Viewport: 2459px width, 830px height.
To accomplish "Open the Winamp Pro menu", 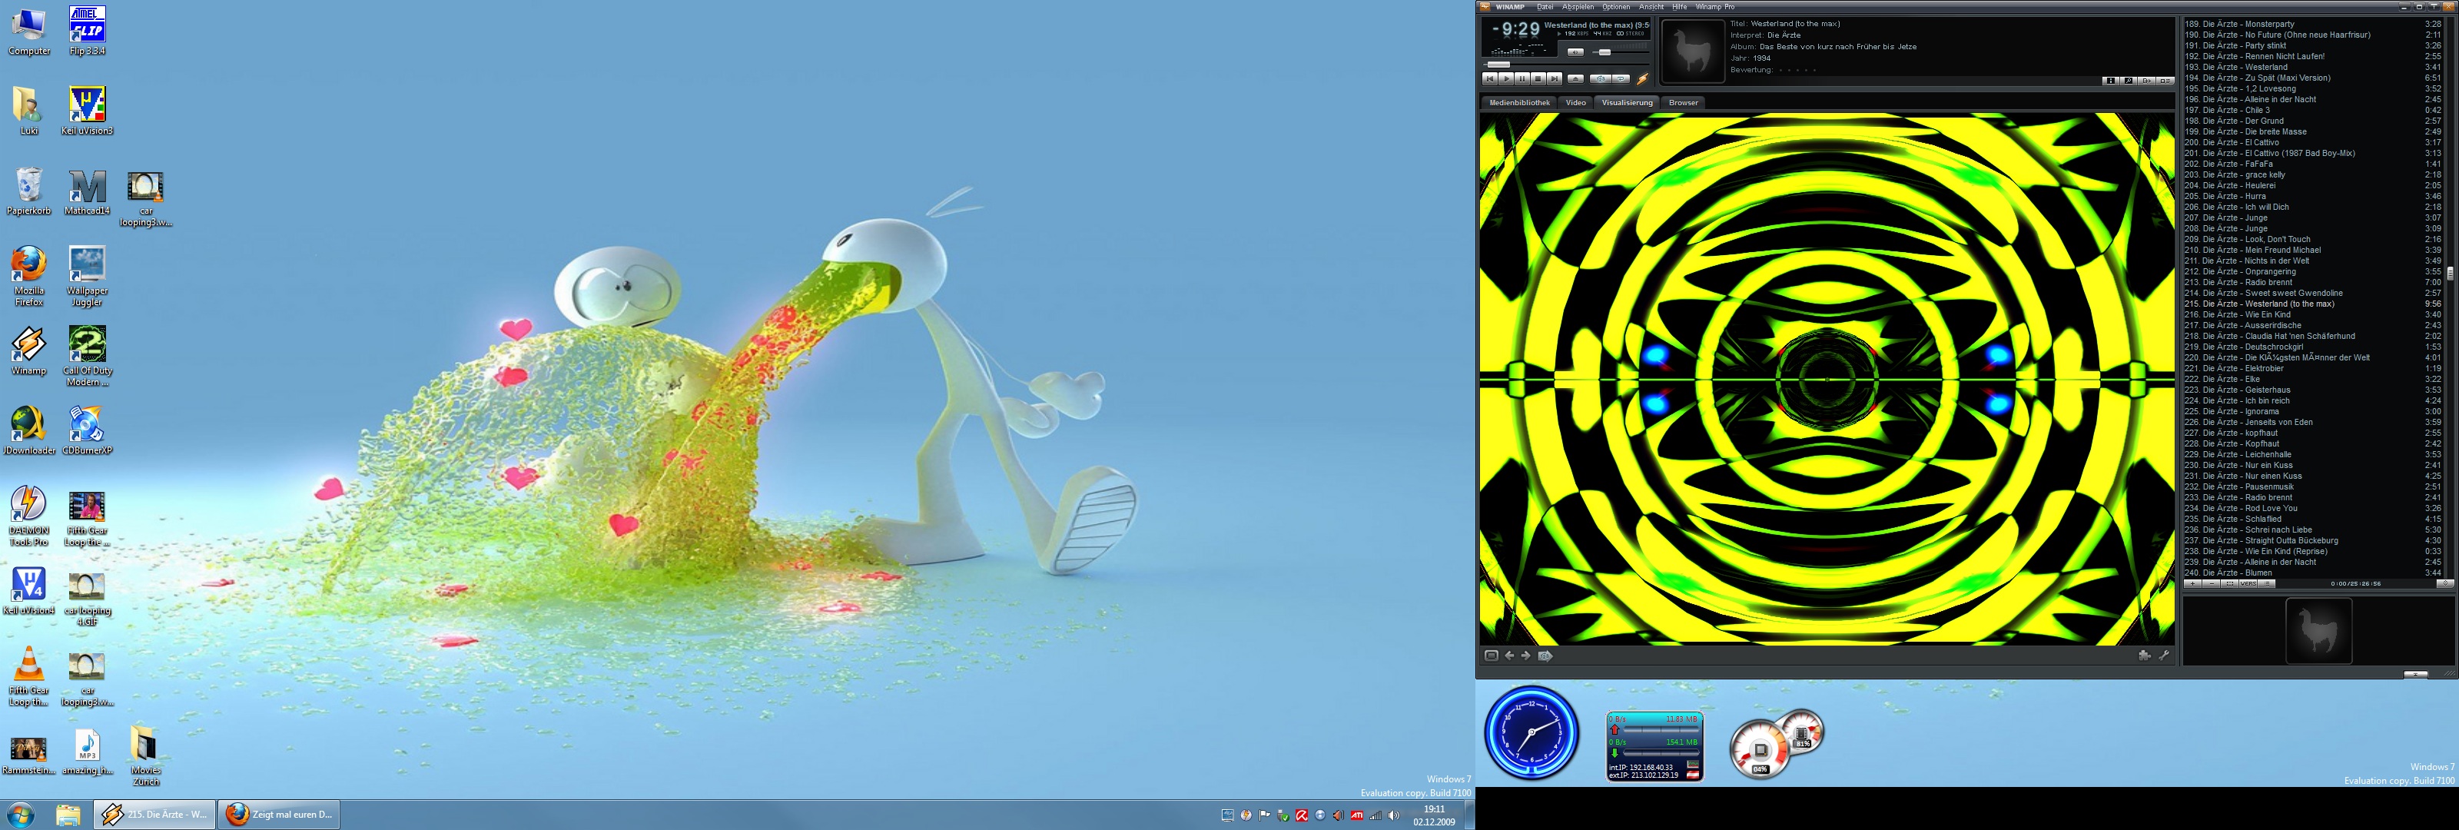I will pos(1715,7).
